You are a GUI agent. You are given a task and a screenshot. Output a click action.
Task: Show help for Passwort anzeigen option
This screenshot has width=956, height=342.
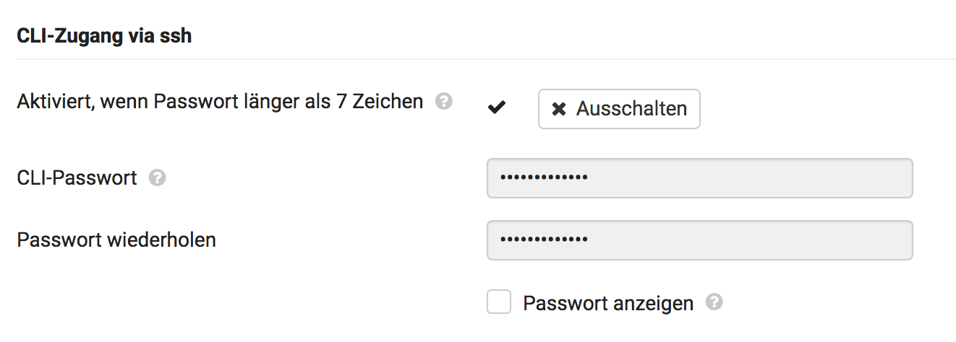pos(714,302)
